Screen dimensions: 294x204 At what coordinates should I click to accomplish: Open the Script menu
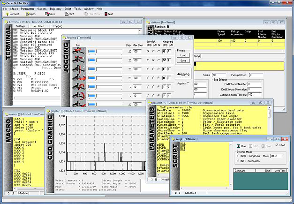[68, 9]
